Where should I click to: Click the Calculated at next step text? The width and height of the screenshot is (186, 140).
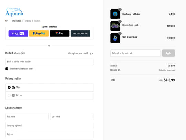[167, 70]
